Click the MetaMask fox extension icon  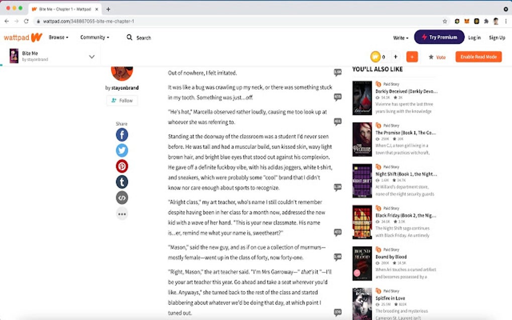click(467, 21)
